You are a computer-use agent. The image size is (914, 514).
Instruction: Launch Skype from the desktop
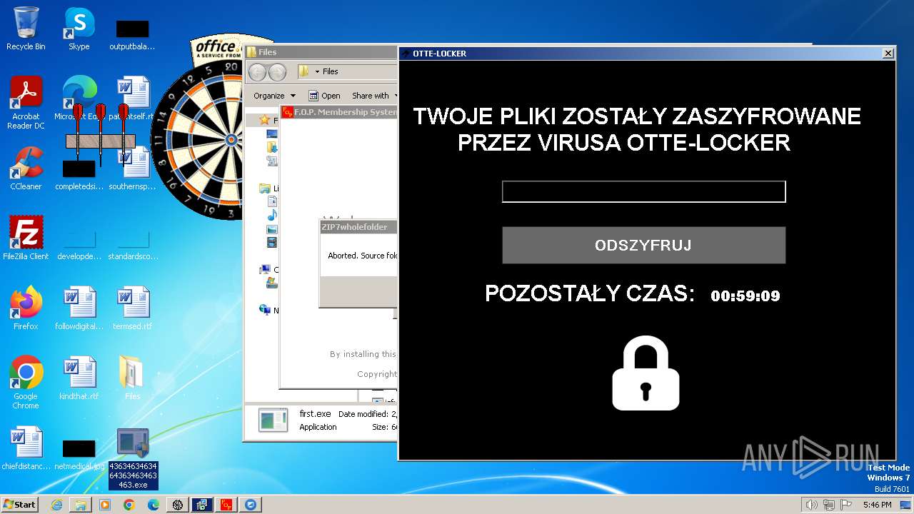79,29
